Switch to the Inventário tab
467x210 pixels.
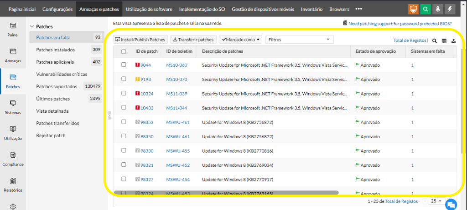(x=311, y=9)
